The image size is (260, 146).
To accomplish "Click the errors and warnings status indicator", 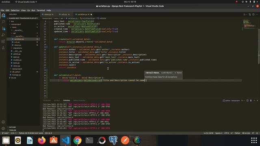I will [49, 133].
